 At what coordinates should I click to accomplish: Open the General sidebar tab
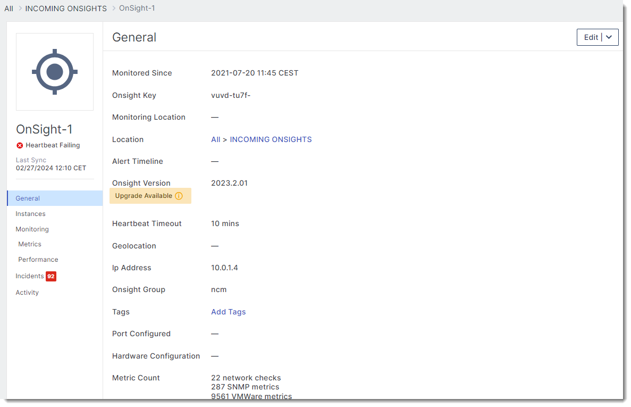pos(55,198)
